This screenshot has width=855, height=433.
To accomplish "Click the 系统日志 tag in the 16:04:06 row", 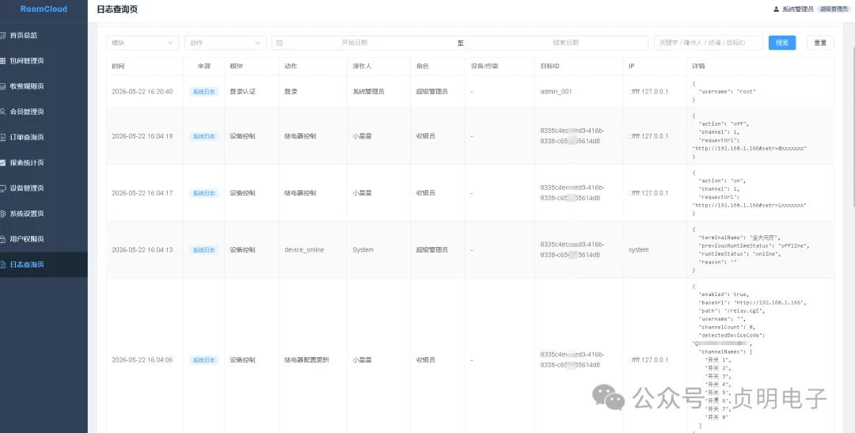I will pyautogui.click(x=204, y=360).
